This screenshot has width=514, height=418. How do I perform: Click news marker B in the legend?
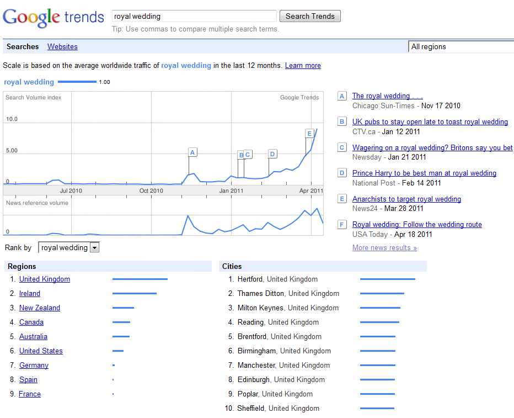(x=342, y=122)
